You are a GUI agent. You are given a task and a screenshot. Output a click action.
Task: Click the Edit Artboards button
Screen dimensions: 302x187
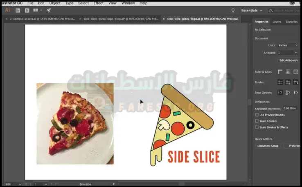click(288, 60)
